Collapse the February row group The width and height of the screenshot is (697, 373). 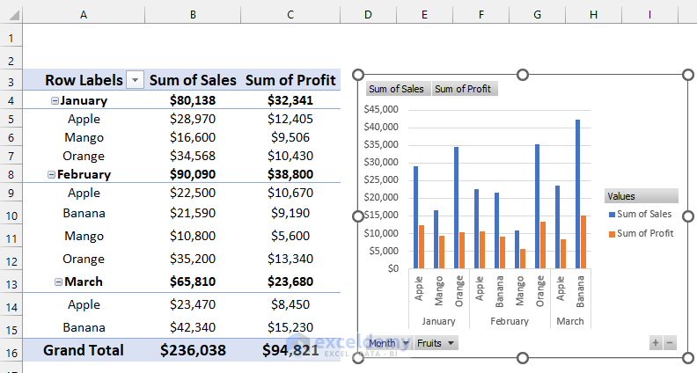coord(51,174)
